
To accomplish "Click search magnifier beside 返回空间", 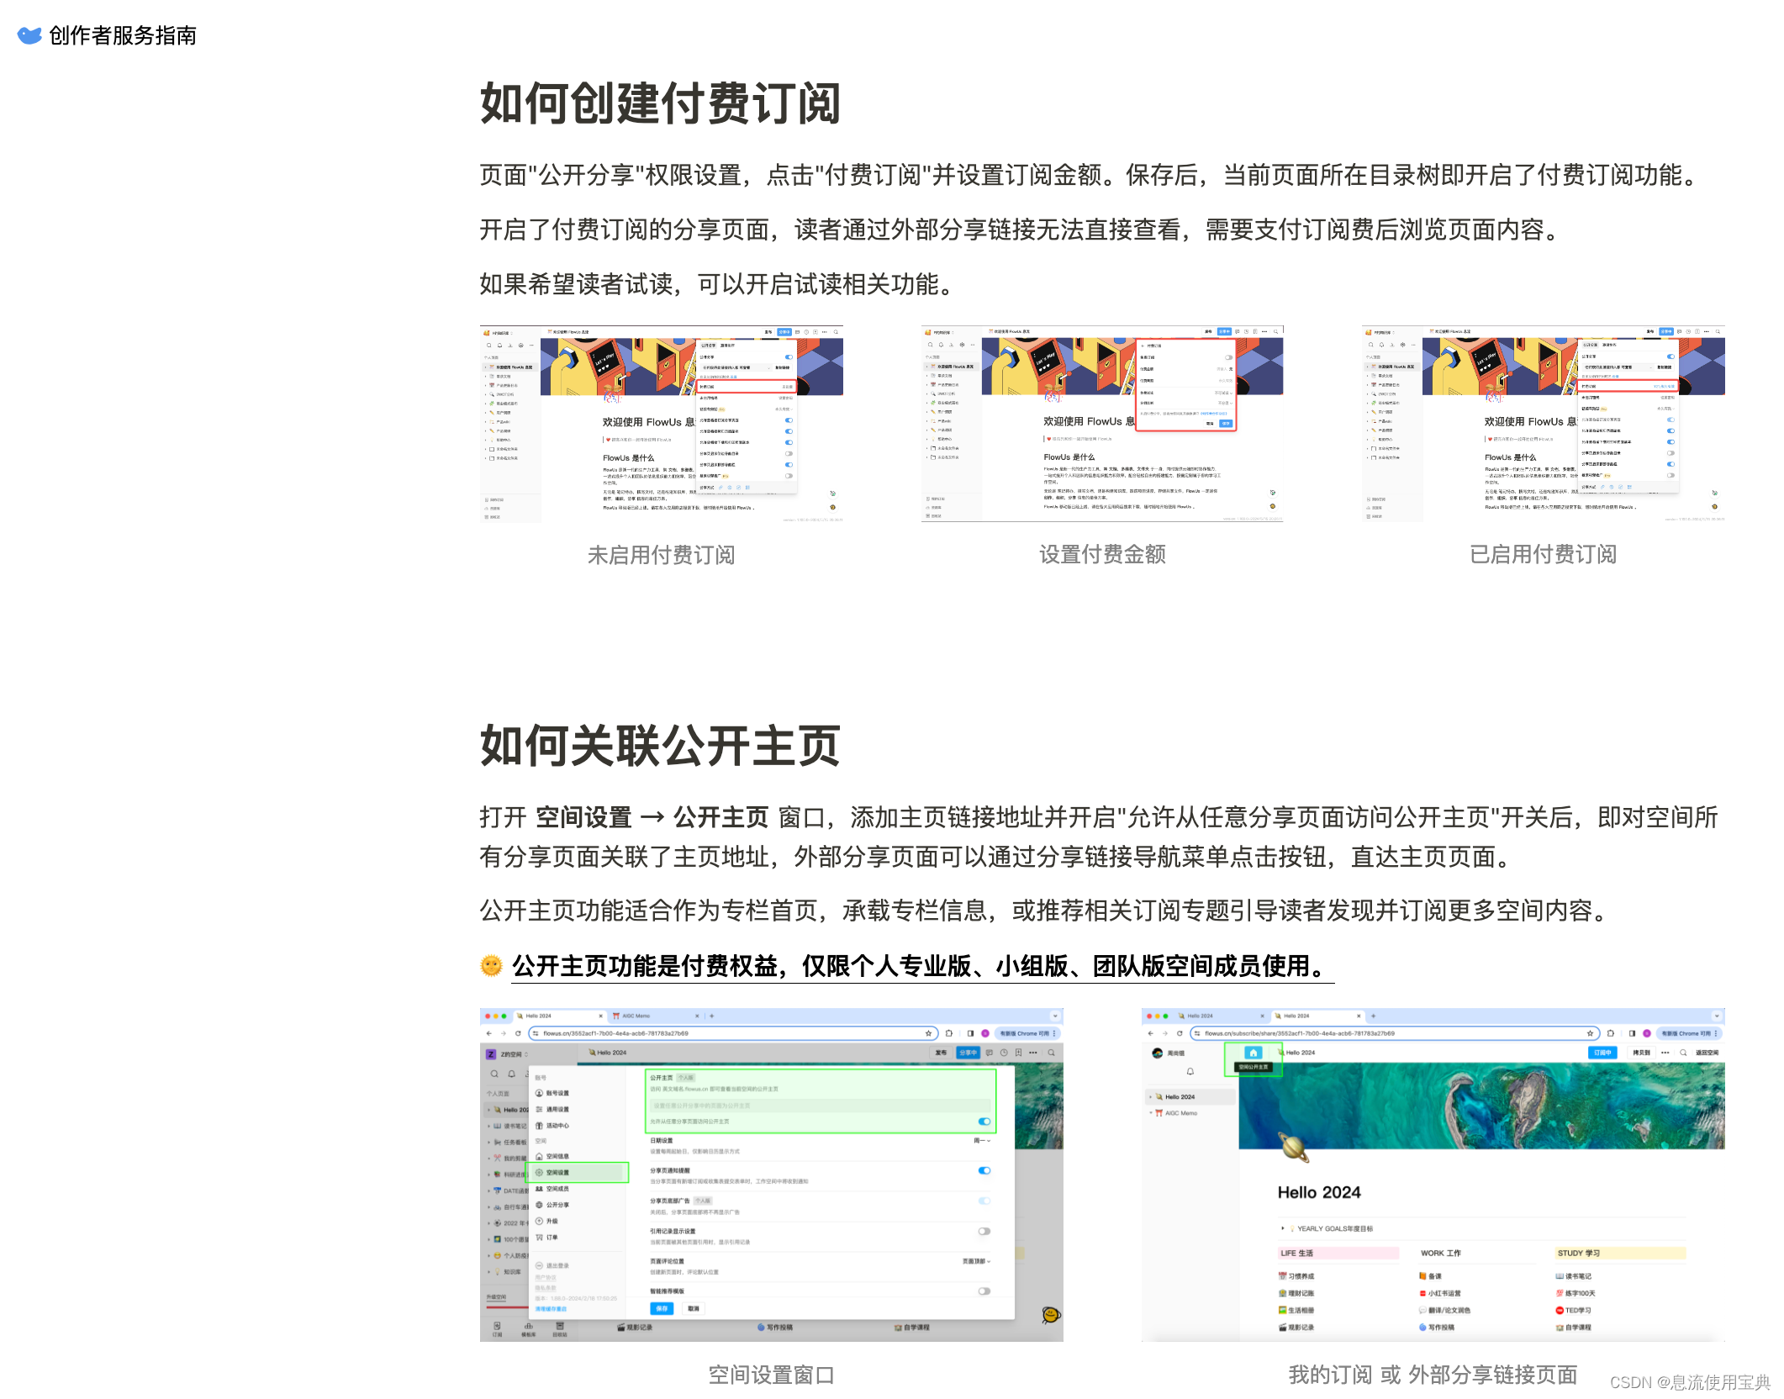I will [1683, 1053].
